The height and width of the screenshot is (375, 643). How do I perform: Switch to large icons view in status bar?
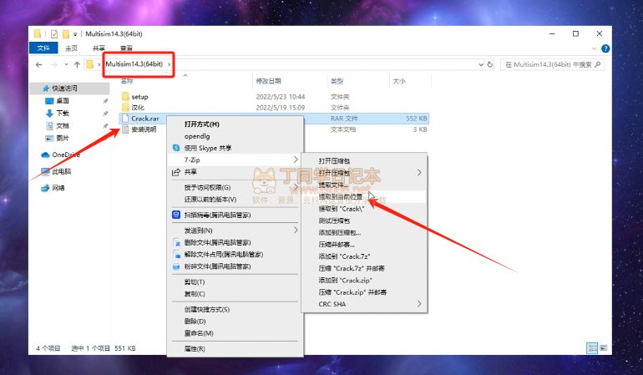(603, 348)
